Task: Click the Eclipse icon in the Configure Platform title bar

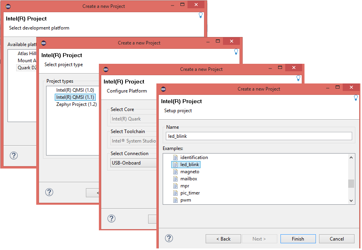Action: pos(106,69)
